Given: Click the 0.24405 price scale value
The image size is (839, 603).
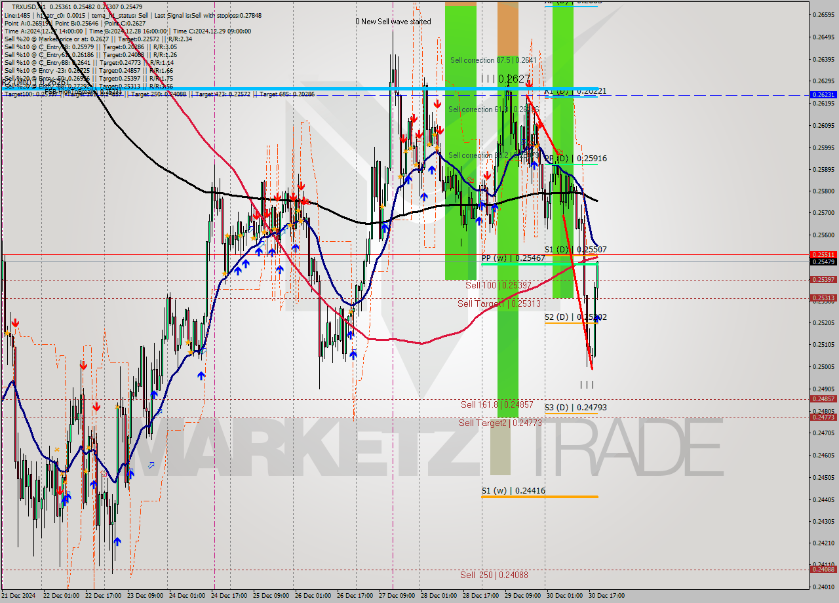Looking at the screenshot, I should 823,499.
